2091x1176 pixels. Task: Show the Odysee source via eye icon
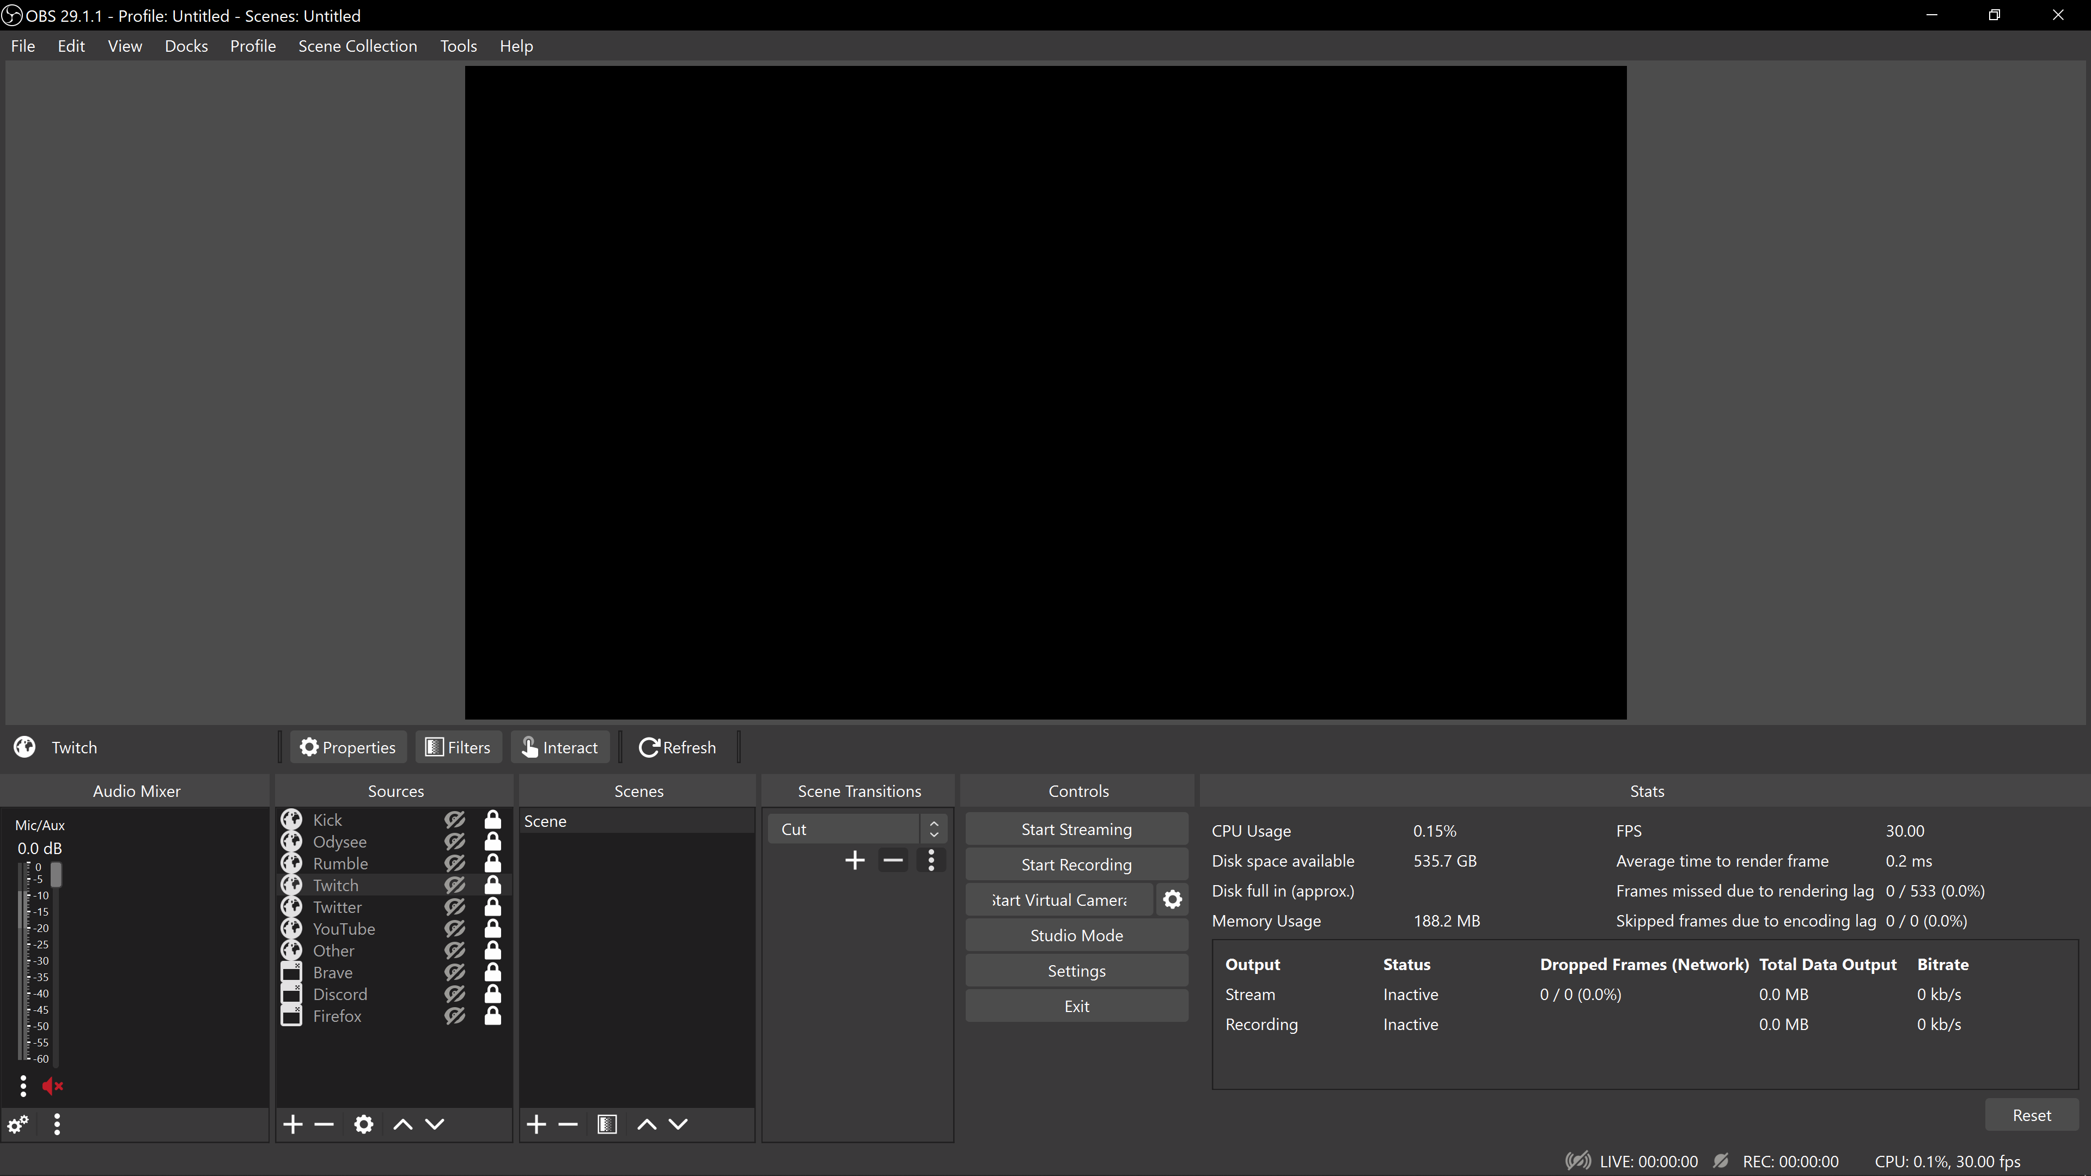455,842
